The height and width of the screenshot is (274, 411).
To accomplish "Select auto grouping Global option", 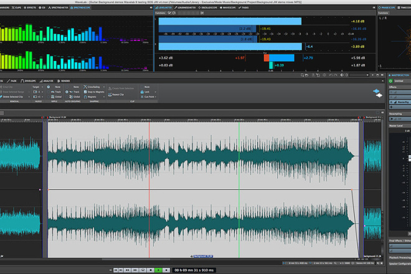I will point(67,97).
